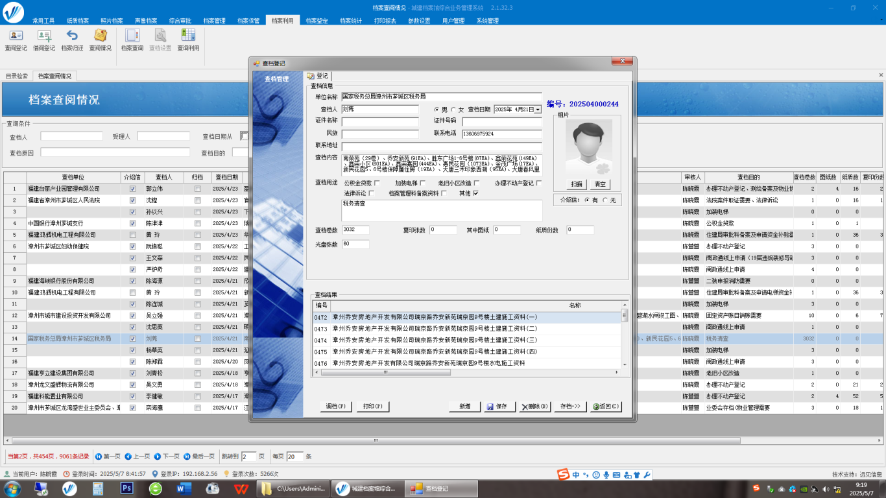Open the 查询利用 toolbar icon
Image resolution: width=886 pixels, height=498 pixels.
click(188, 40)
